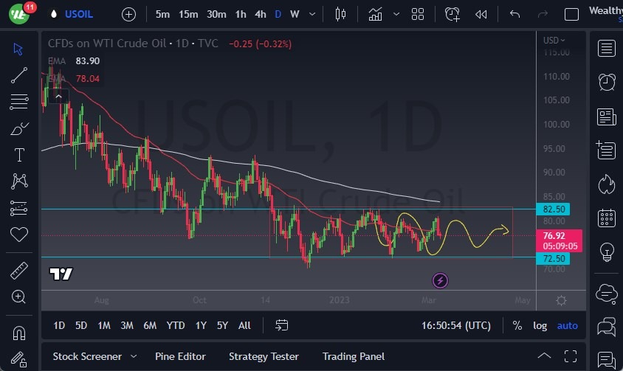Open the Strategy Tester tab
This screenshot has width=623, height=371.
(264, 356)
